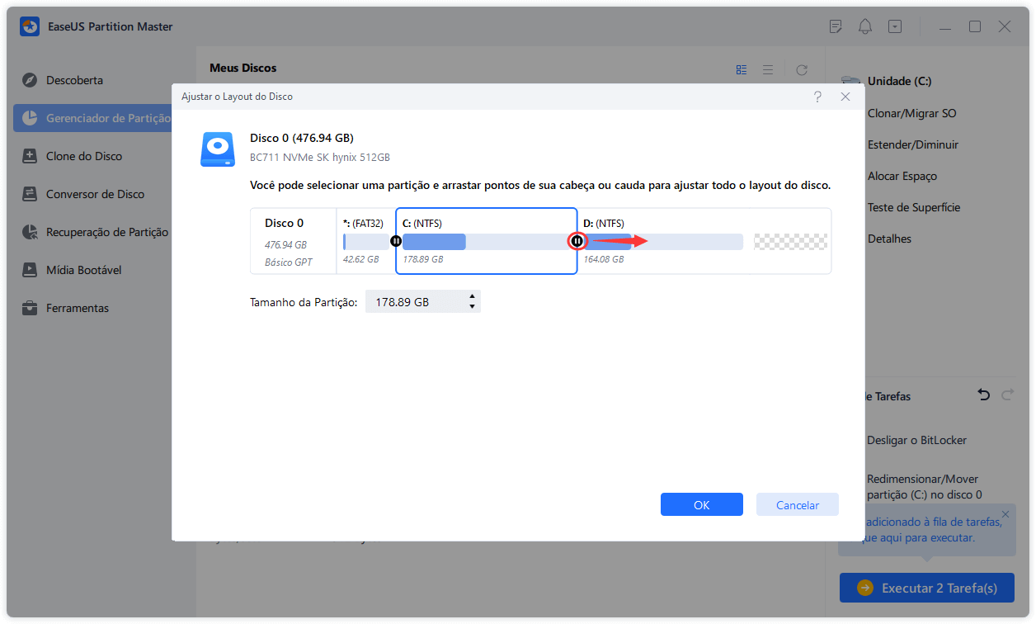The height and width of the screenshot is (624, 1036).
Task: Select the C: (NTFS) partition block
Action: coord(487,241)
